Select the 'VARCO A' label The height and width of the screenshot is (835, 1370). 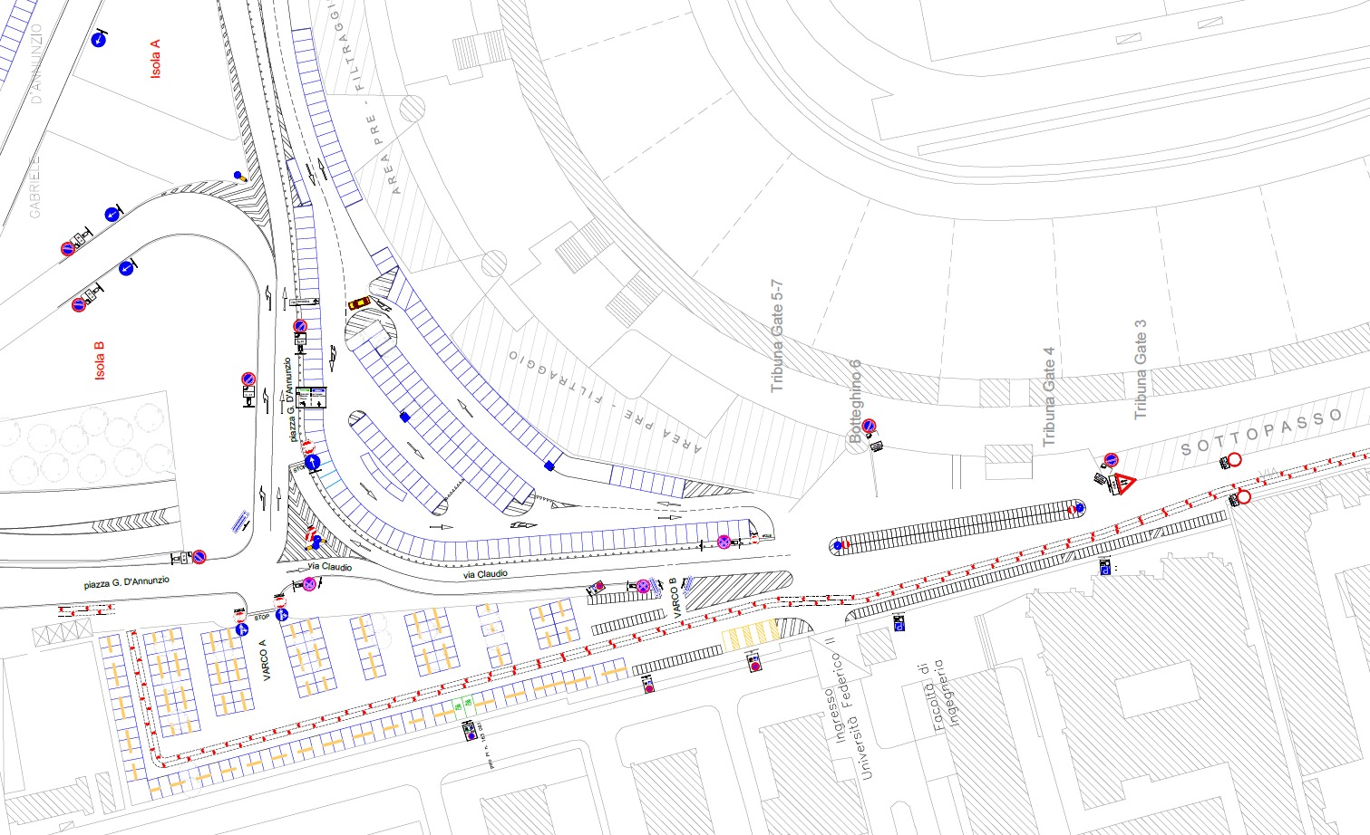coord(263,661)
